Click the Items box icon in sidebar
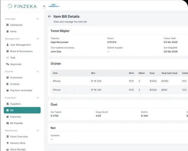 [x=7, y=31]
